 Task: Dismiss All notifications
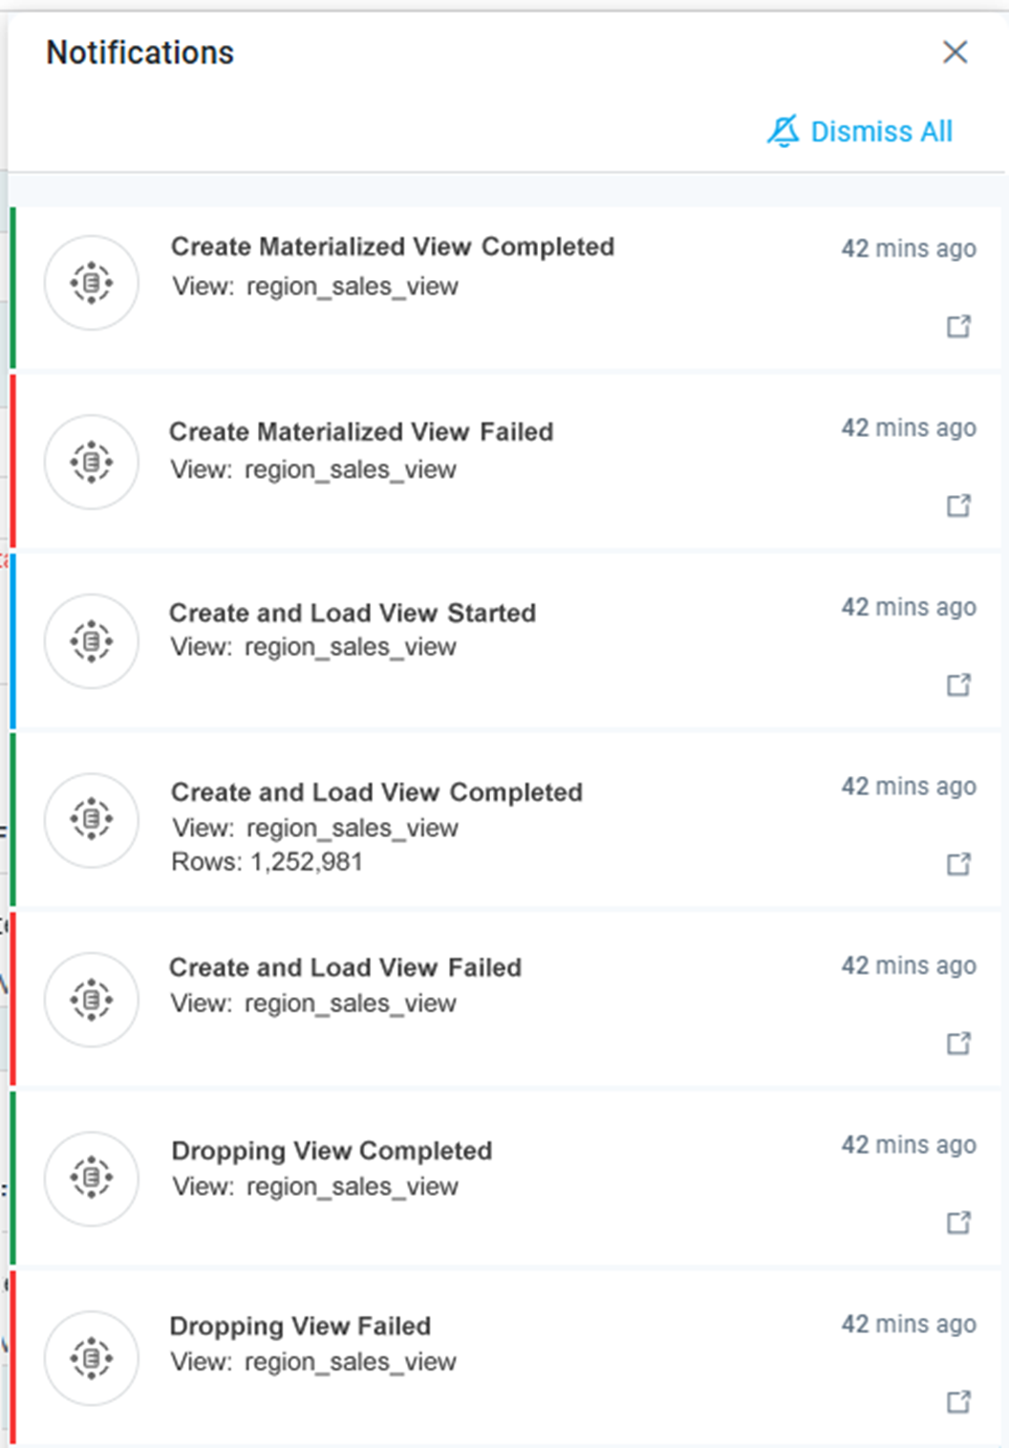coord(860,132)
